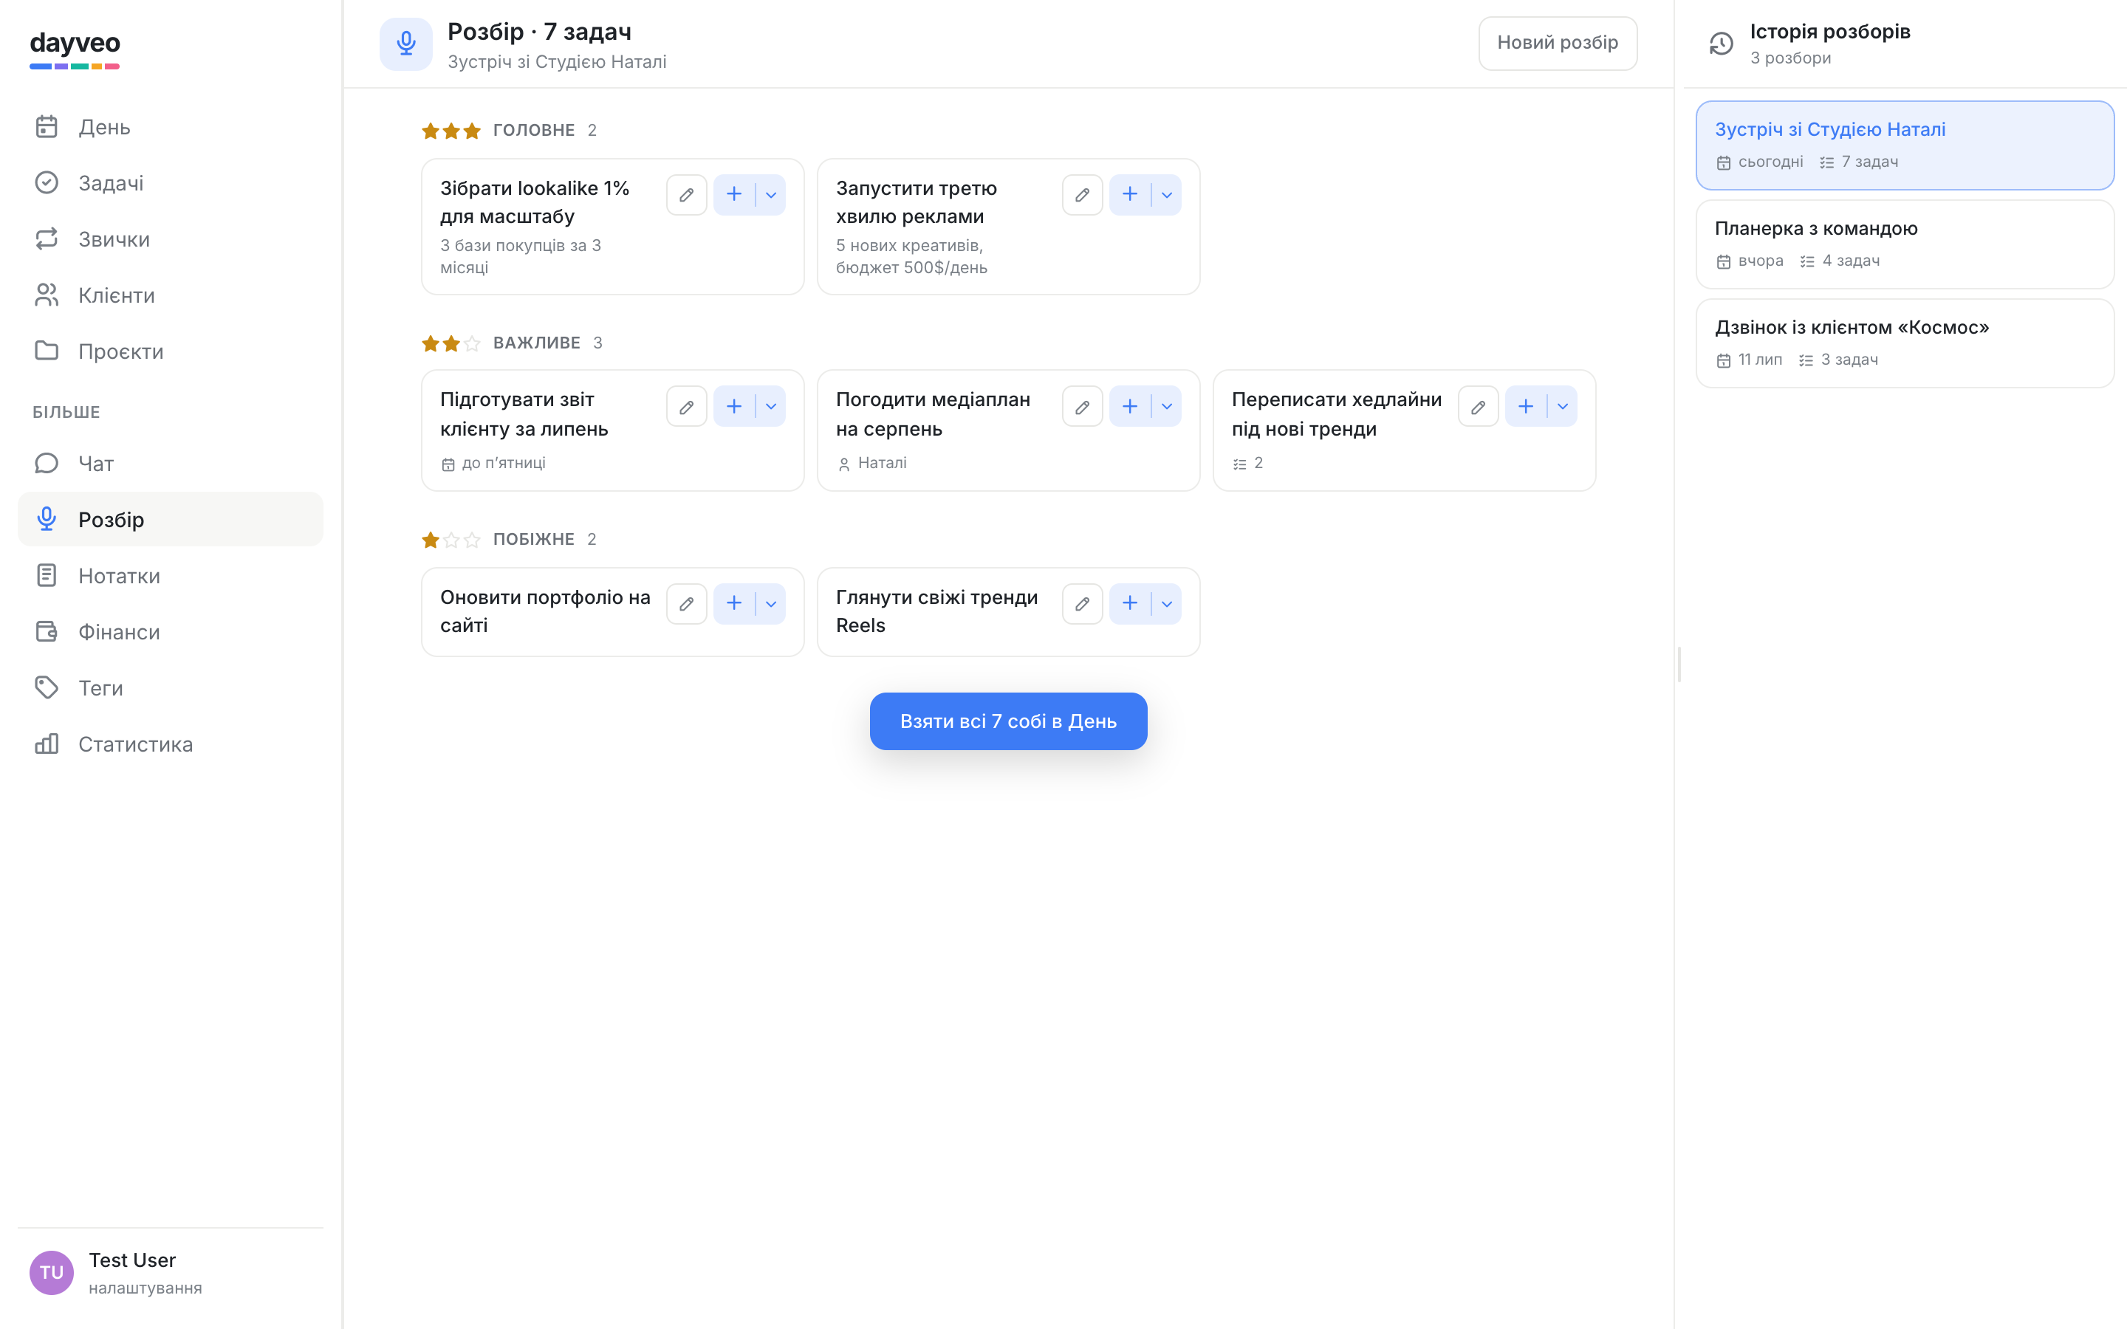2127x1329 pixels.
Task: Edit the 'Зібрати lookalike 1%' task with pencil
Action: coord(686,194)
